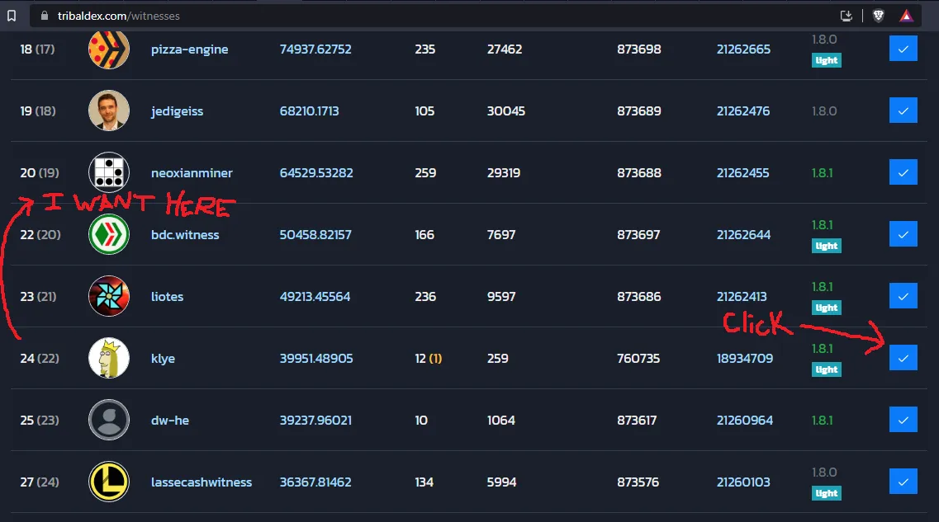
Task: Uncheck the neoxianminer vote checkbox
Action: pos(903,172)
